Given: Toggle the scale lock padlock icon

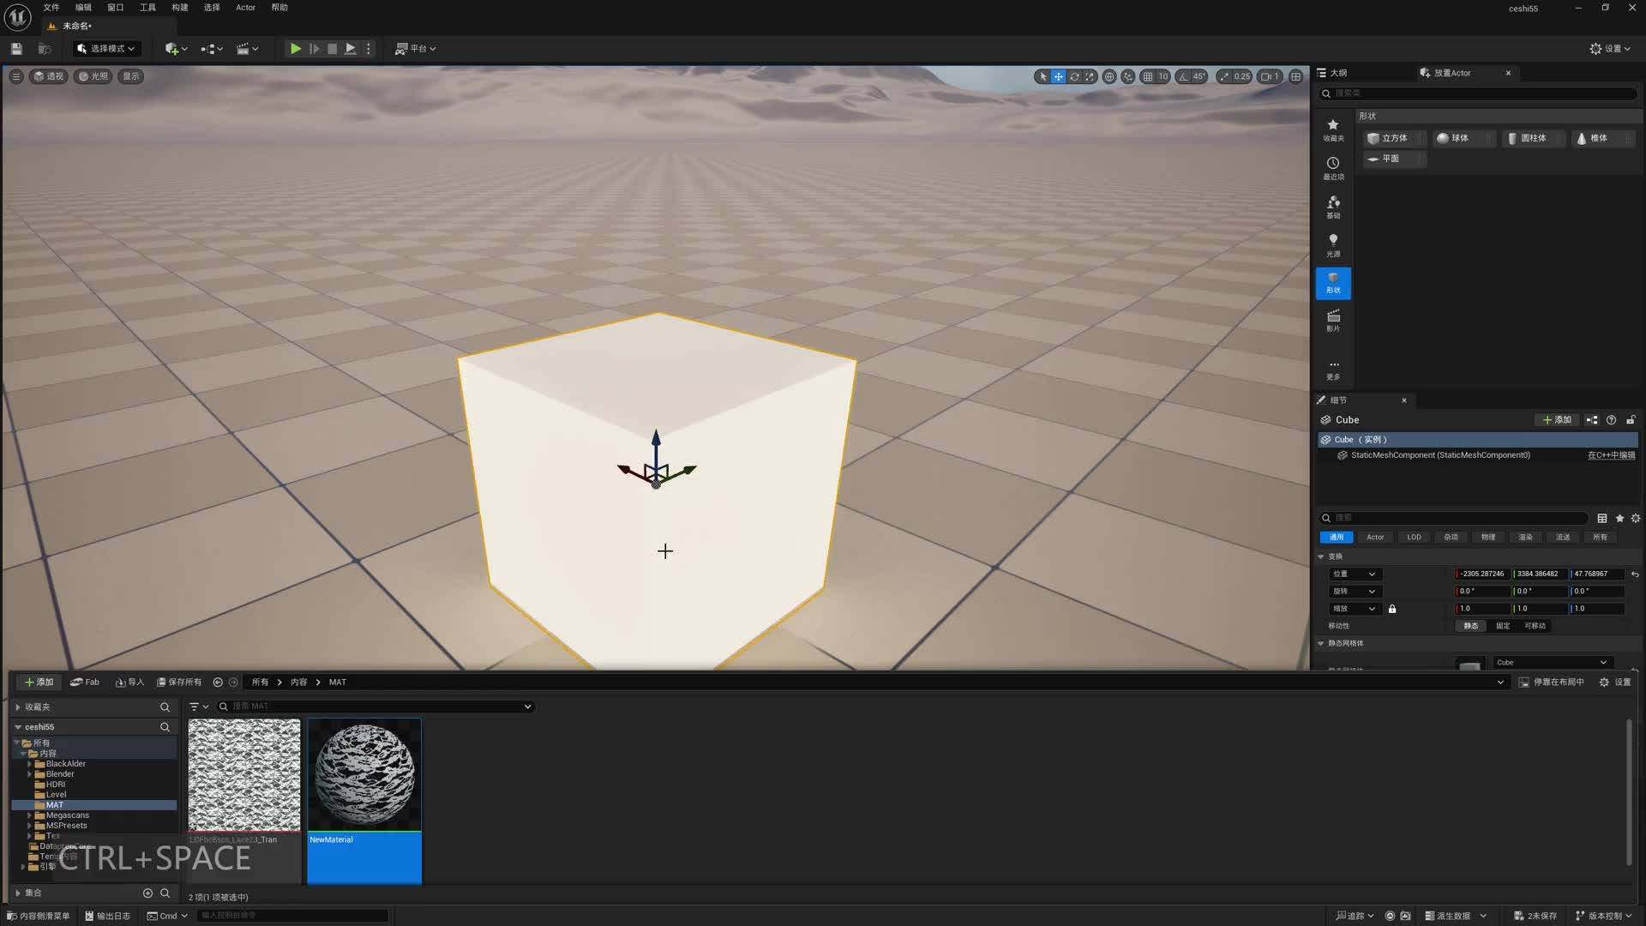Looking at the screenshot, I should (x=1392, y=609).
